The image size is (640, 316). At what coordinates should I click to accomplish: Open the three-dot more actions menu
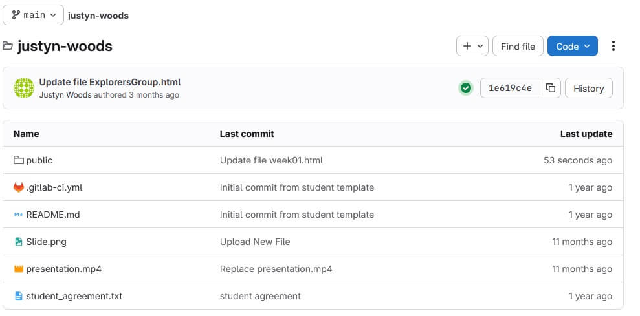[613, 46]
